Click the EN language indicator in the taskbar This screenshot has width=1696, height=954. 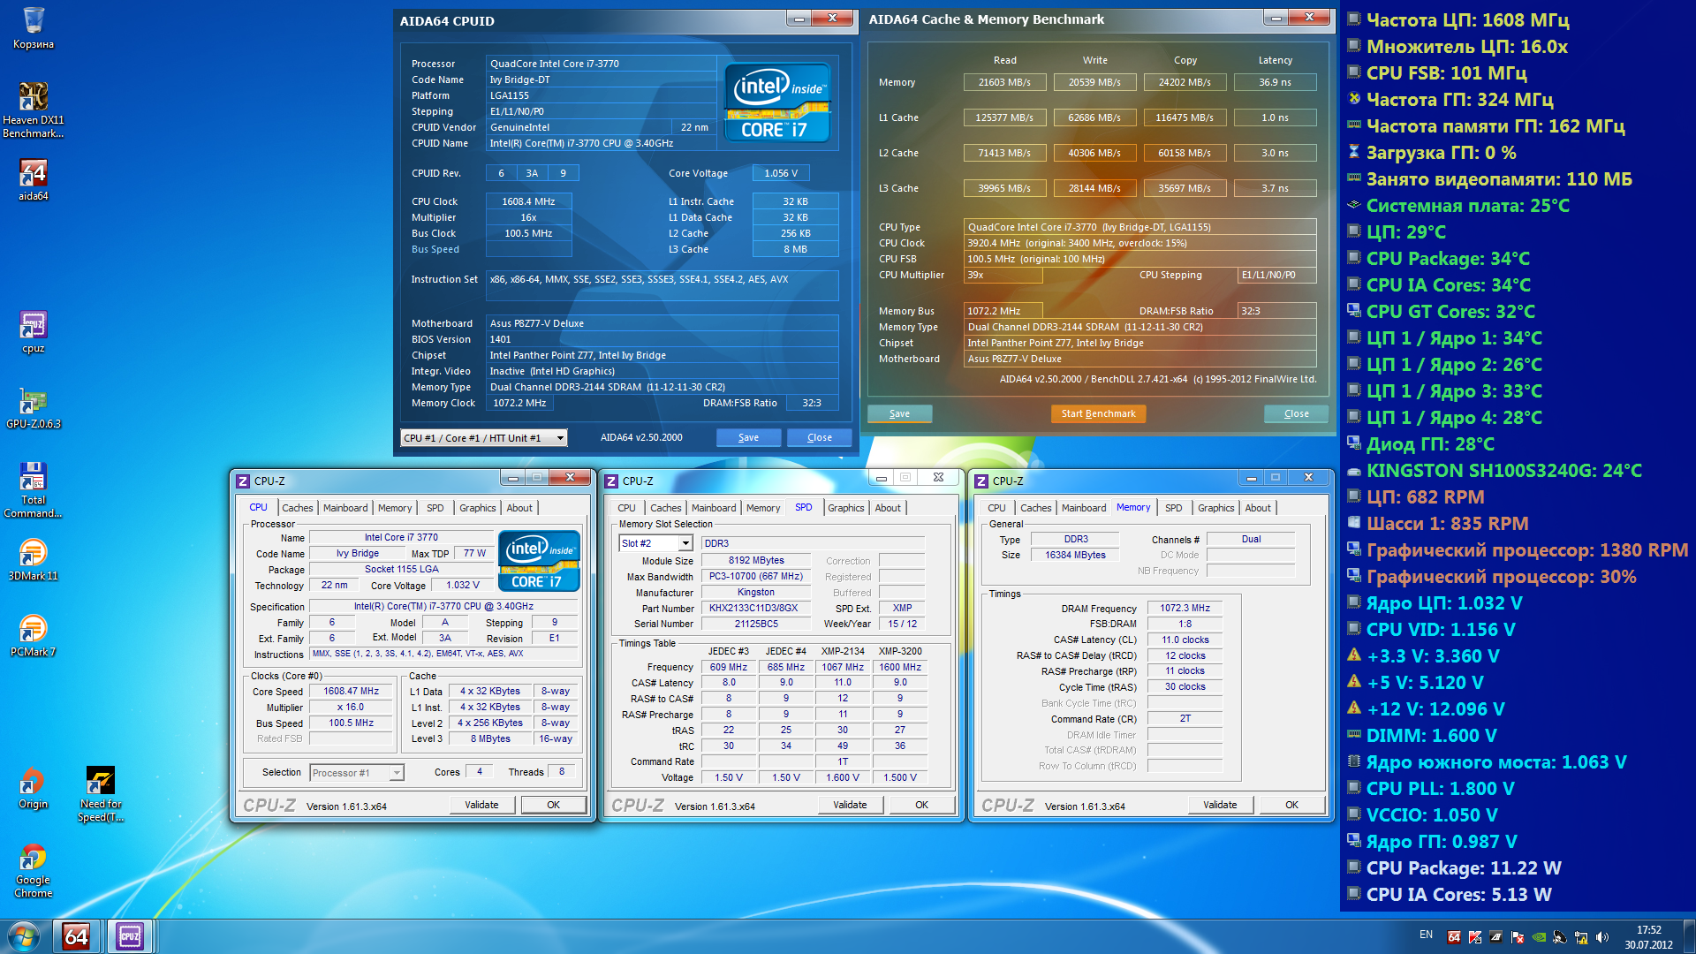pos(1426,935)
